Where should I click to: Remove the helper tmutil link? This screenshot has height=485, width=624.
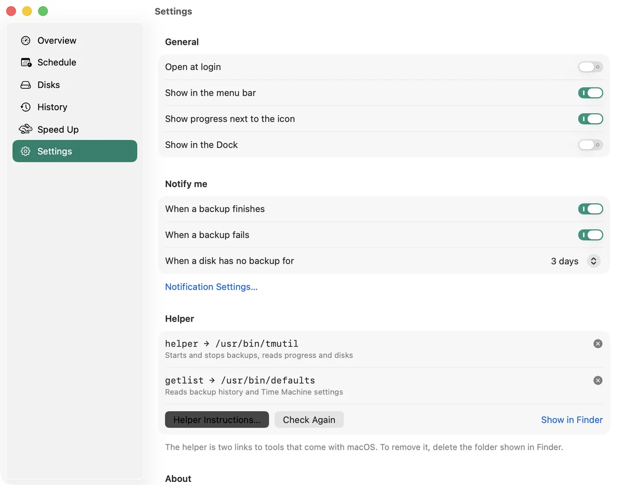coord(598,344)
